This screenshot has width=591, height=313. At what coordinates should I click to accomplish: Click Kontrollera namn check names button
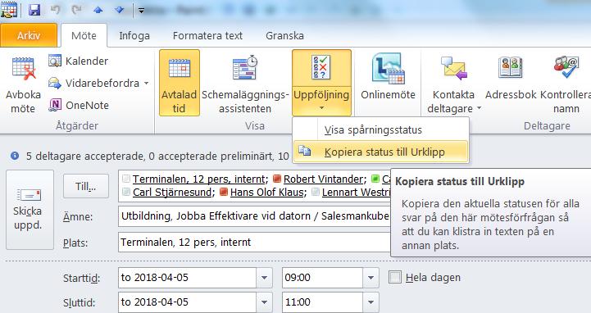click(x=566, y=84)
